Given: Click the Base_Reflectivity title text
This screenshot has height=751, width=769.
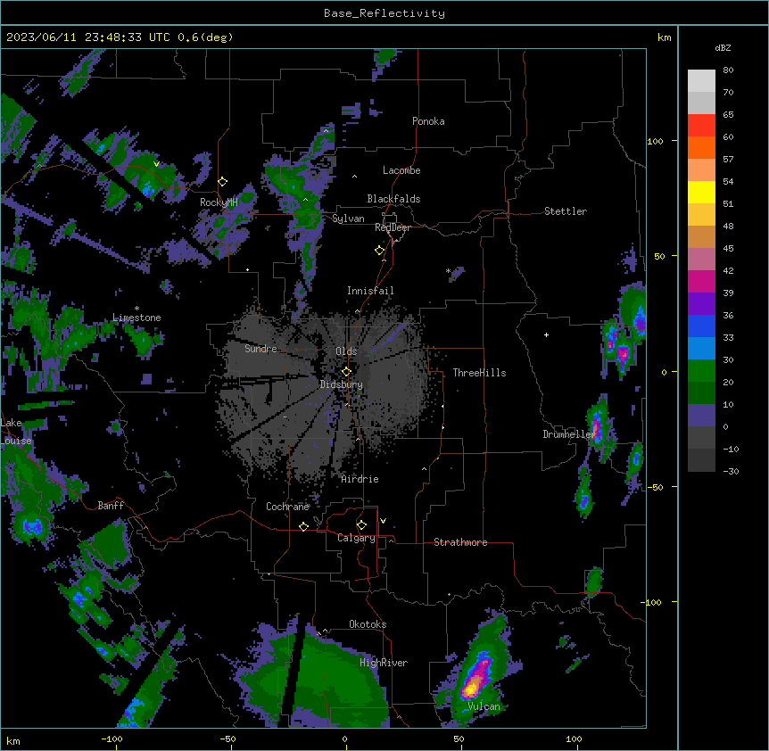Looking at the screenshot, I should pyautogui.click(x=384, y=13).
